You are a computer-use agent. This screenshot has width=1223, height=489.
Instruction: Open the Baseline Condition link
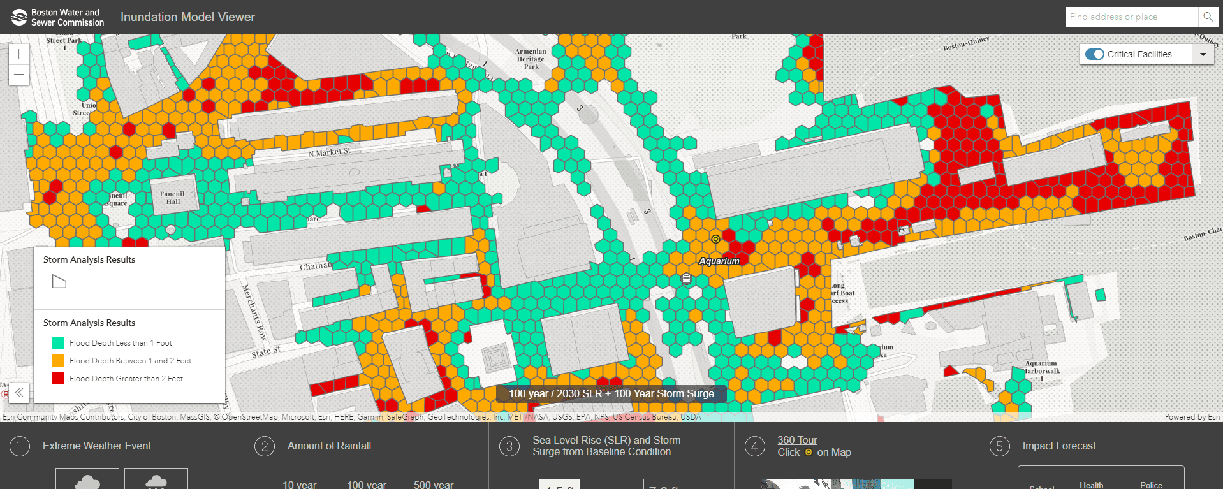pos(628,451)
